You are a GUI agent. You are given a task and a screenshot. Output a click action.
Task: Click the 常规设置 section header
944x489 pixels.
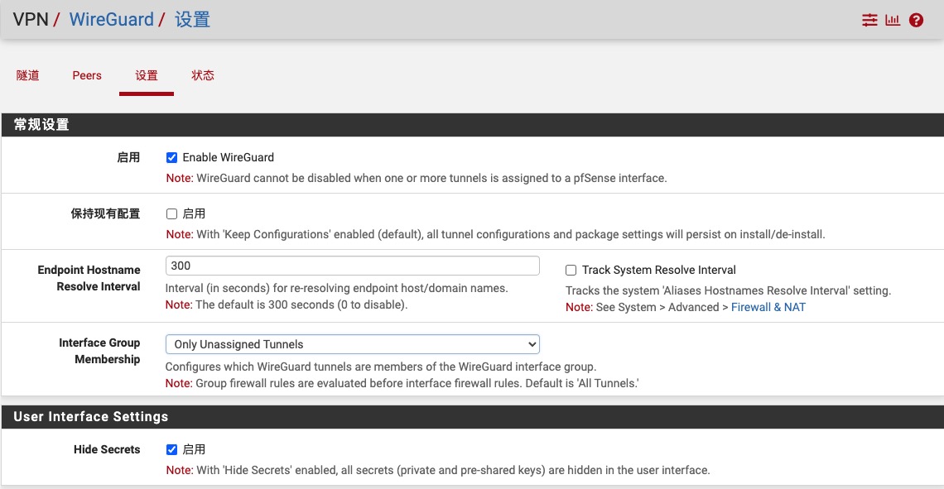coord(41,125)
